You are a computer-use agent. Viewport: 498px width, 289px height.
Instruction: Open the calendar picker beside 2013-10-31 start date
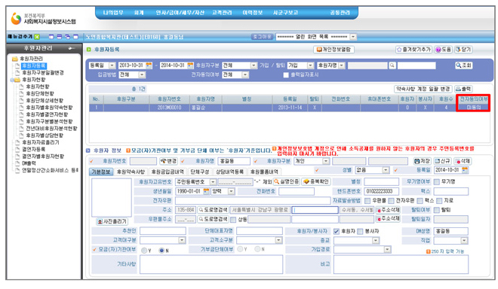click(x=149, y=65)
